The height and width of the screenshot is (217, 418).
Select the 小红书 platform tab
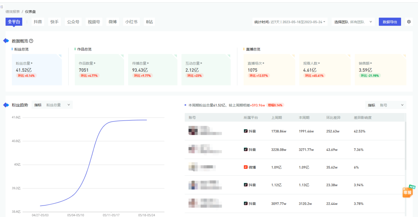pyautogui.click(x=131, y=22)
